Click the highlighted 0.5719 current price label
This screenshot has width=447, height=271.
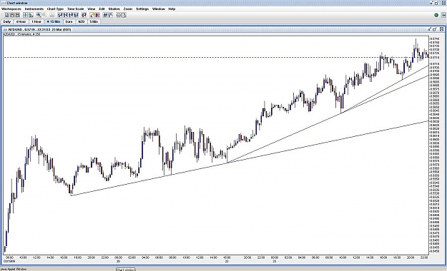coord(435,58)
